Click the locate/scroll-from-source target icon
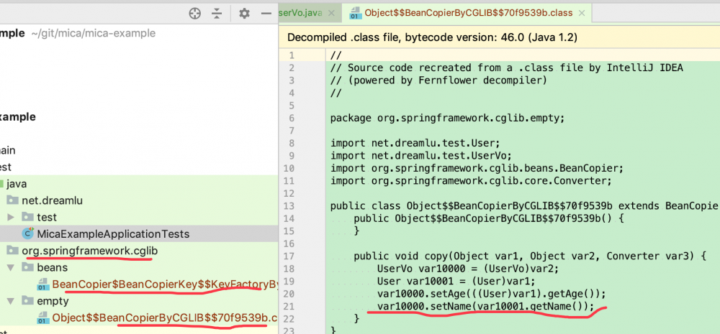The height and width of the screenshot is (334, 720). coord(195,14)
